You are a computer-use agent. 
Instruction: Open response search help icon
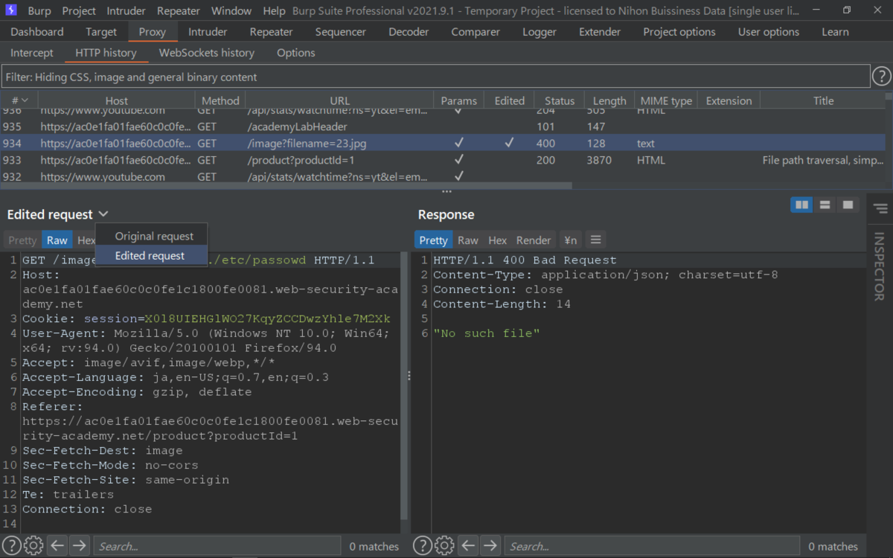click(x=423, y=545)
